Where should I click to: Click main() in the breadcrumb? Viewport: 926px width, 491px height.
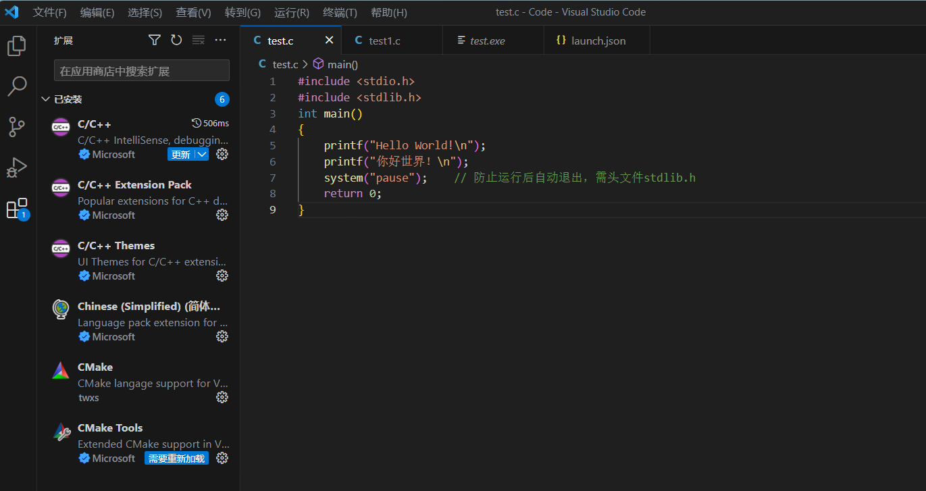tap(342, 64)
